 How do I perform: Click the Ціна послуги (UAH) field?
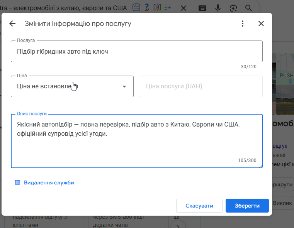tap(201, 86)
